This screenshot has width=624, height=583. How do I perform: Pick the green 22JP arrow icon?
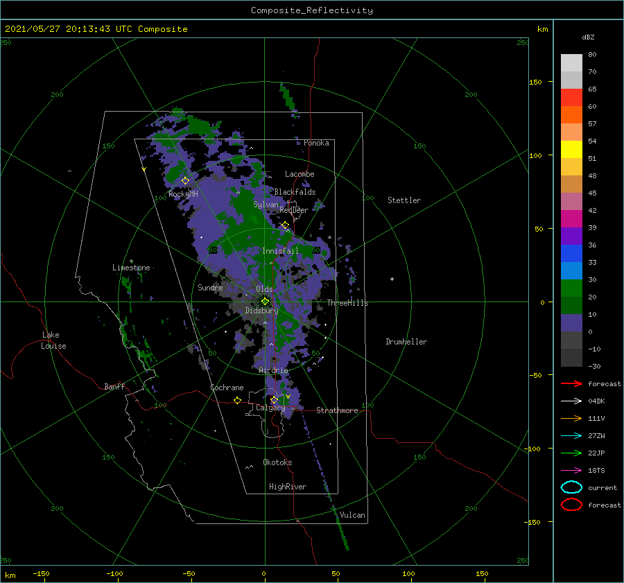coord(571,453)
